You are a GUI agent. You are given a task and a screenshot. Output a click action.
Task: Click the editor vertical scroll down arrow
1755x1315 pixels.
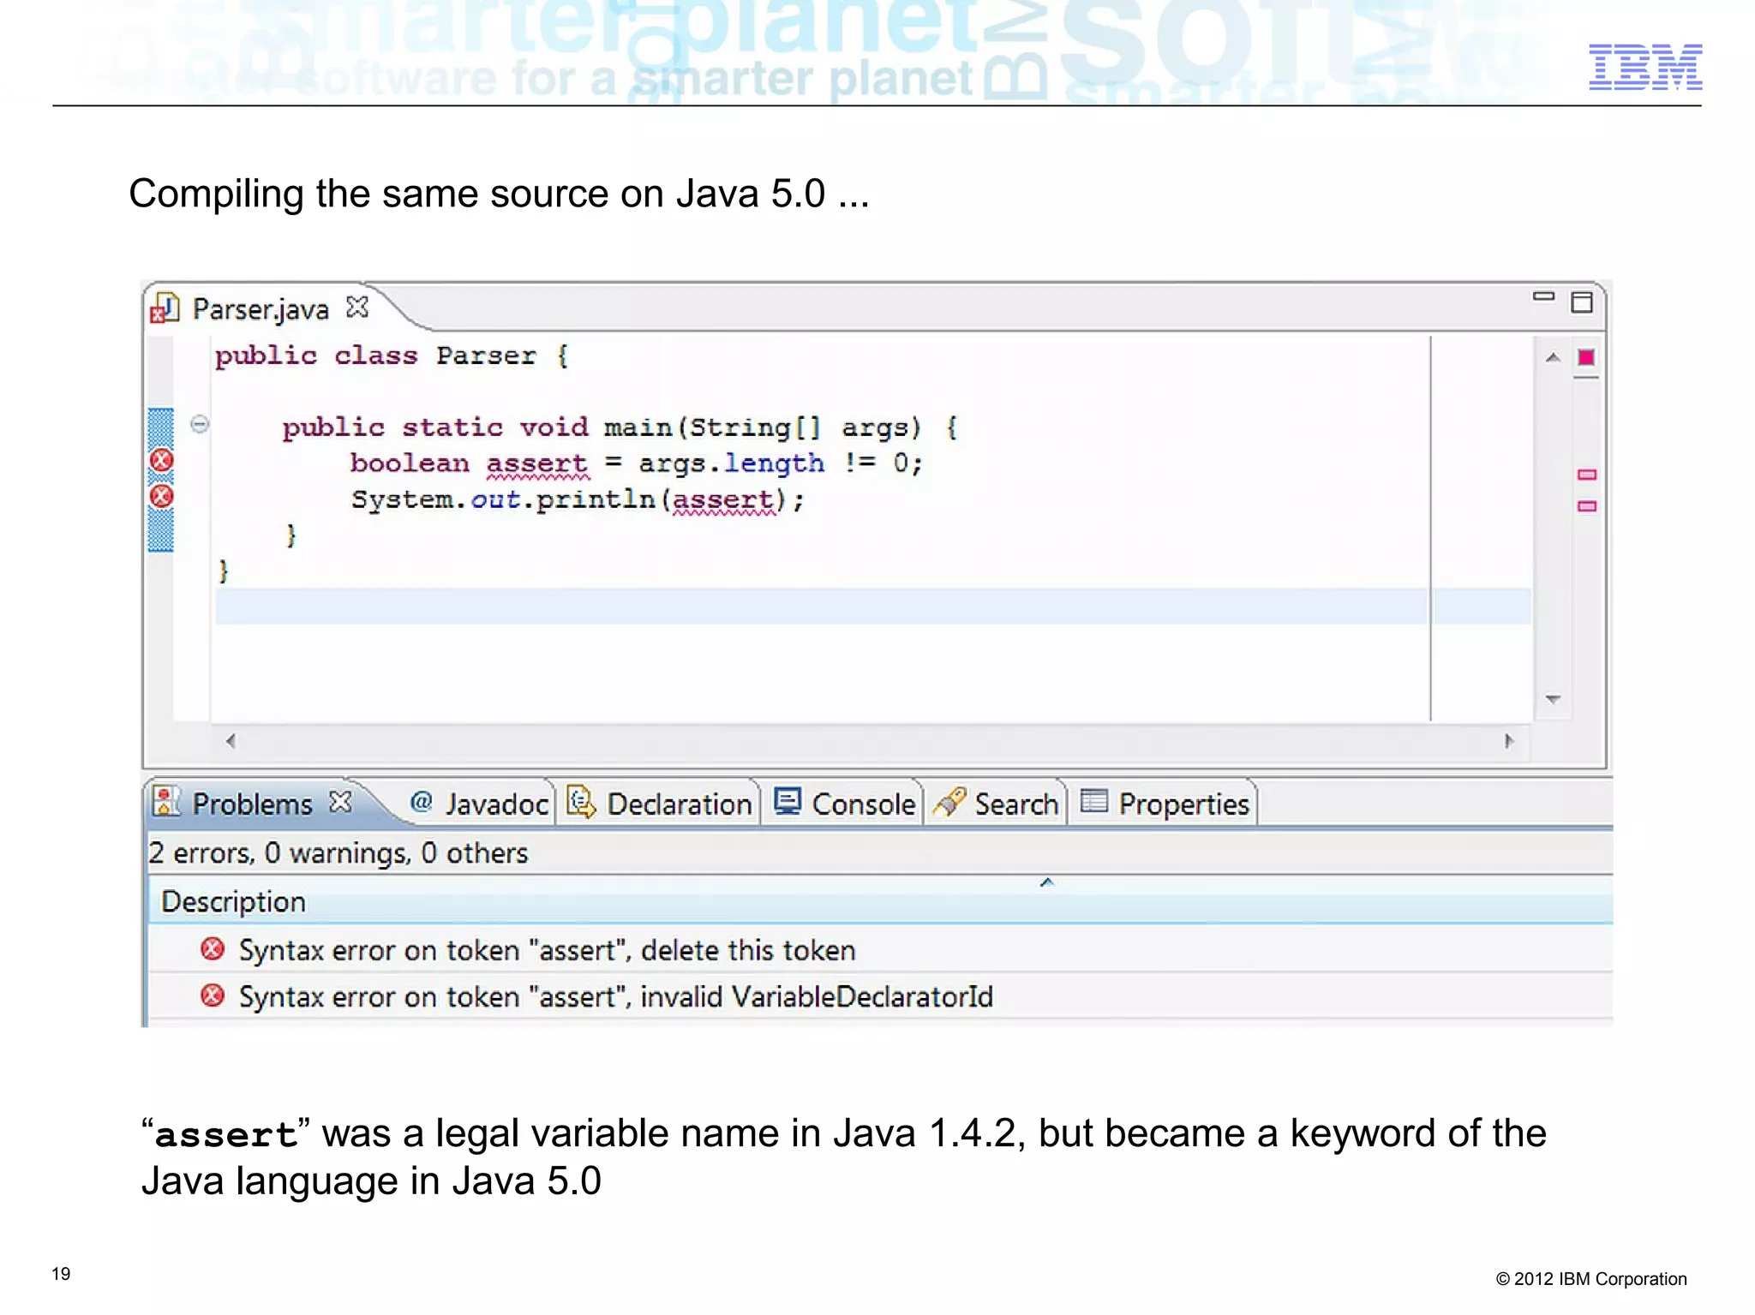(x=1553, y=699)
